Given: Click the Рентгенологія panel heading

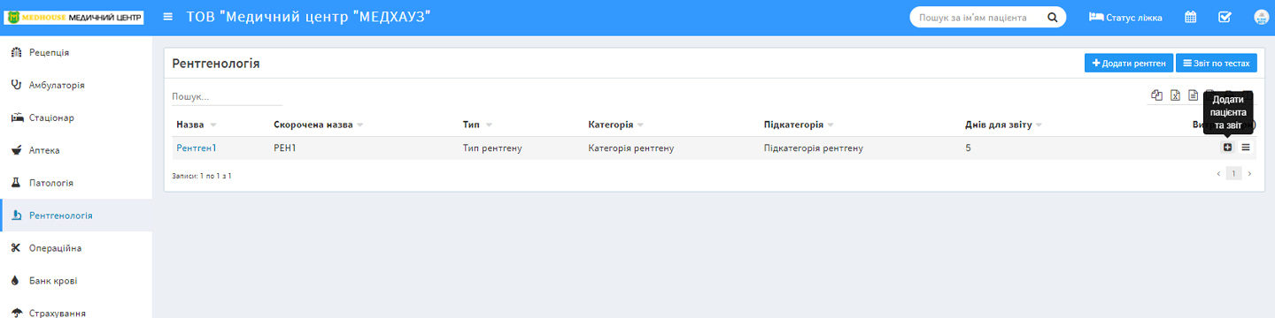Looking at the screenshot, I should [x=215, y=64].
